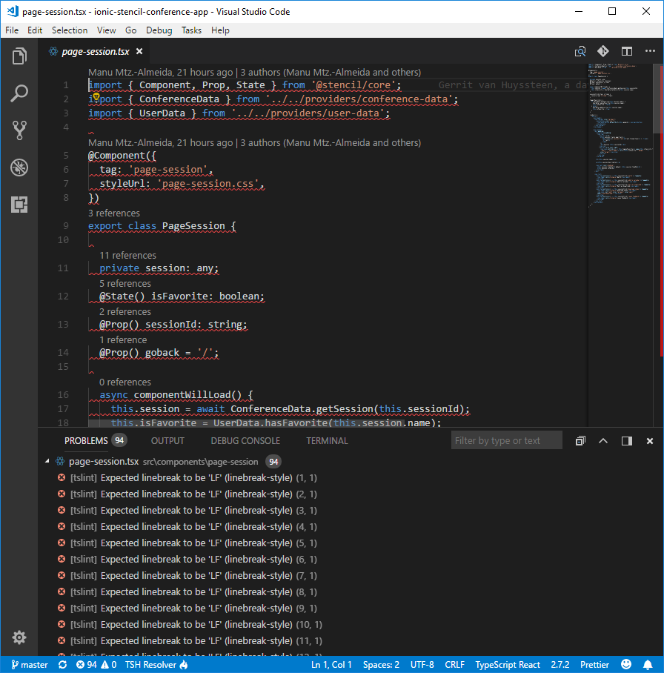Open language mode picker showing TypeScript React
Image resolution: width=664 pixels, height=673 pixels.
point(508,664)
